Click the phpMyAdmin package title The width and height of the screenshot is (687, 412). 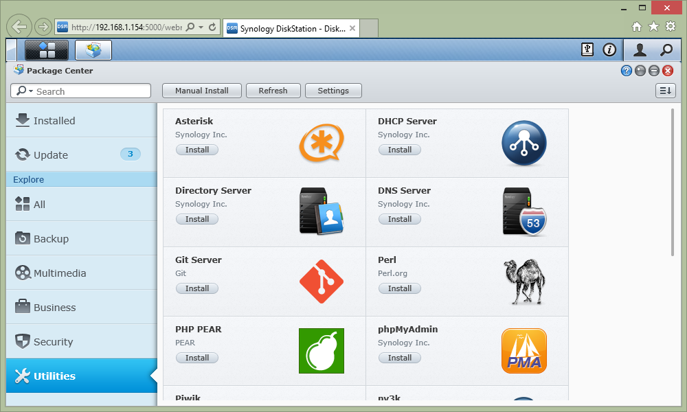pyautogui.click(x=408, y=329)
